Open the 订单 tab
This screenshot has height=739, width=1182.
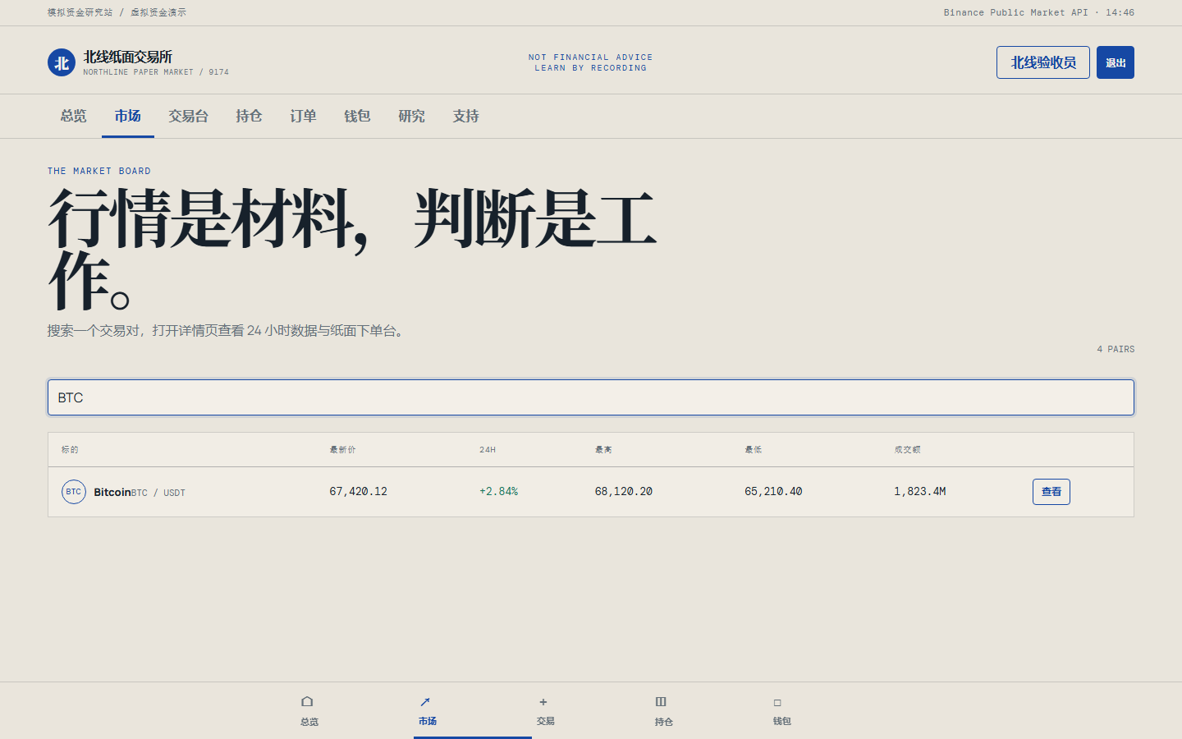click(303, 116)
